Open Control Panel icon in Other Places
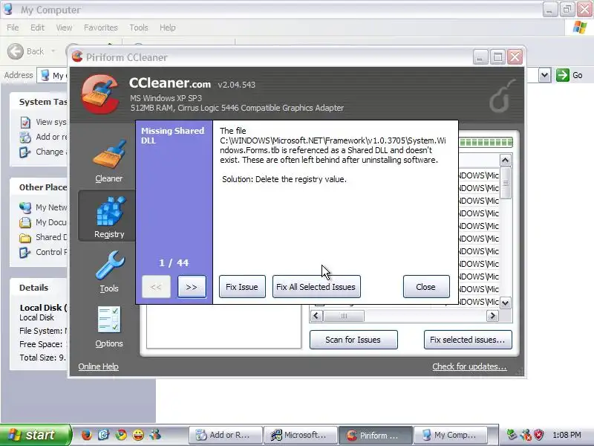 point(25,252)
